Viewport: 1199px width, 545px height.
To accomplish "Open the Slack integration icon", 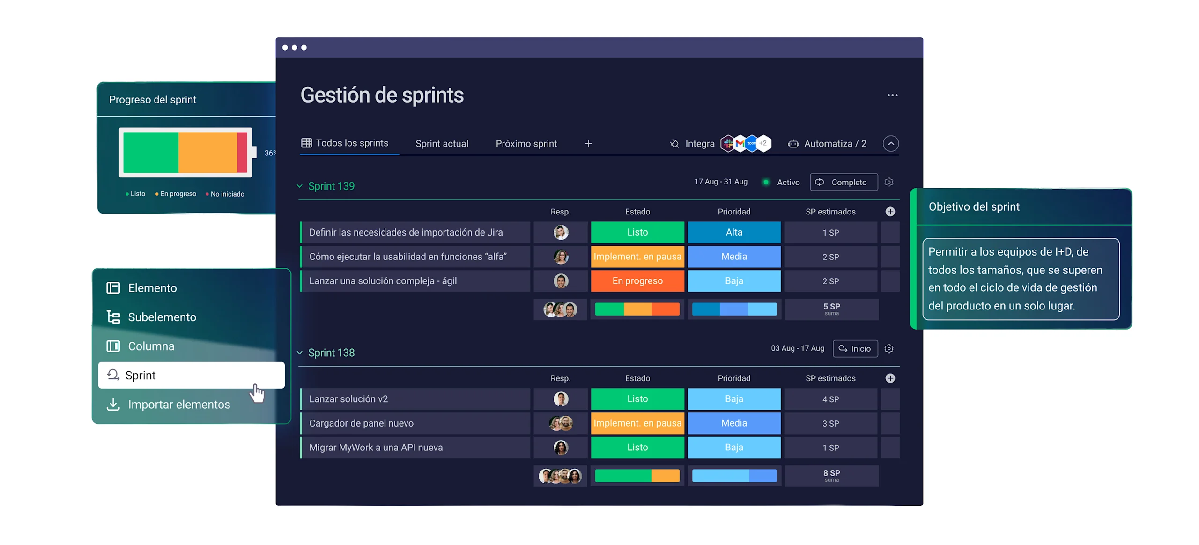I will point(728,143).
